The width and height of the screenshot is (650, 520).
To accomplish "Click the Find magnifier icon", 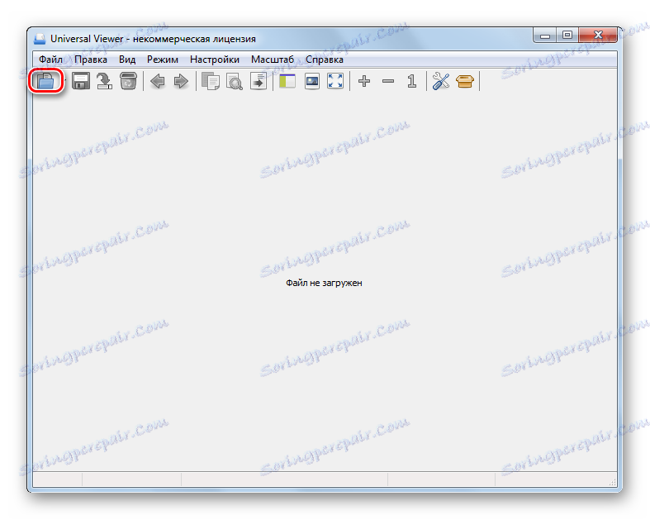I will pyautogui.click(x=235, y=81).
